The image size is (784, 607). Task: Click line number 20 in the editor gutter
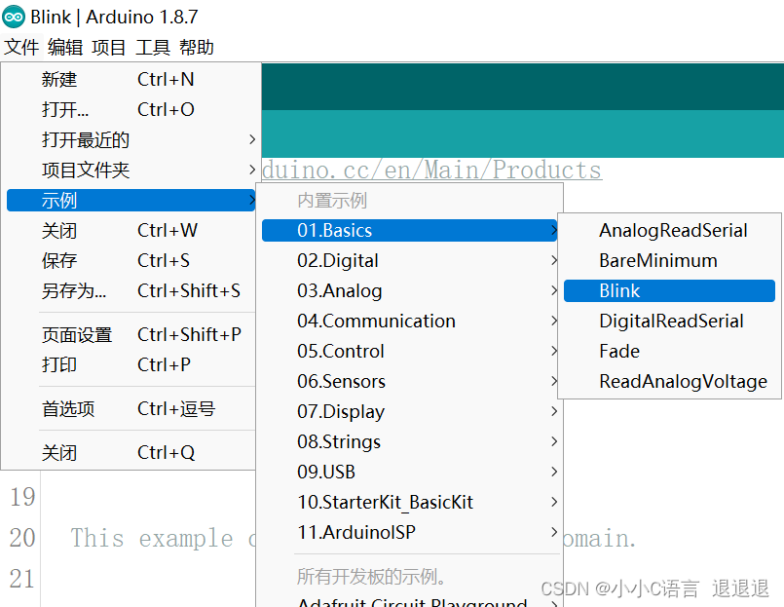click(21, 538)
